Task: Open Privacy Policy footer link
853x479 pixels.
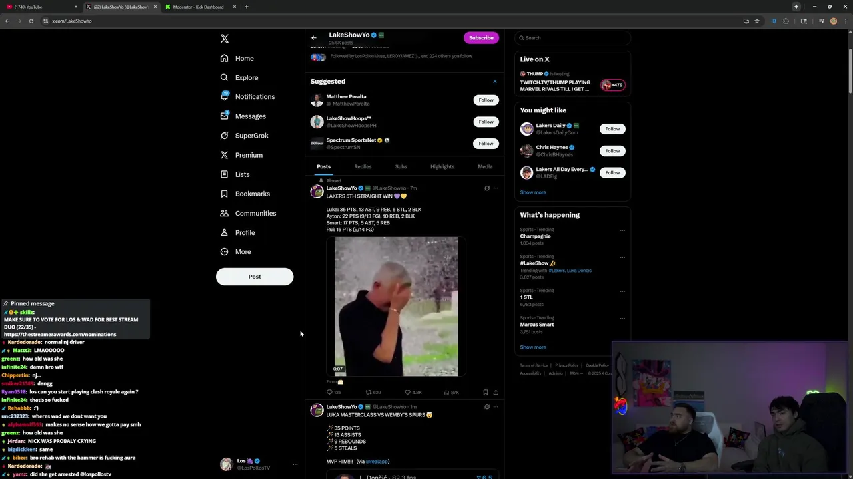Action: pos(567,365)
